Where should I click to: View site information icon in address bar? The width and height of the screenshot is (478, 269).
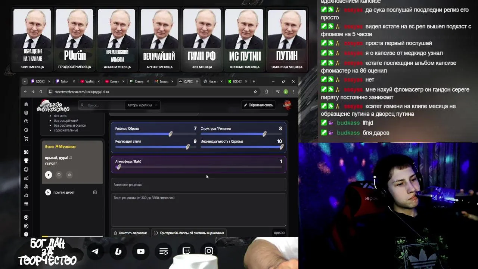(x=50, y=92)
